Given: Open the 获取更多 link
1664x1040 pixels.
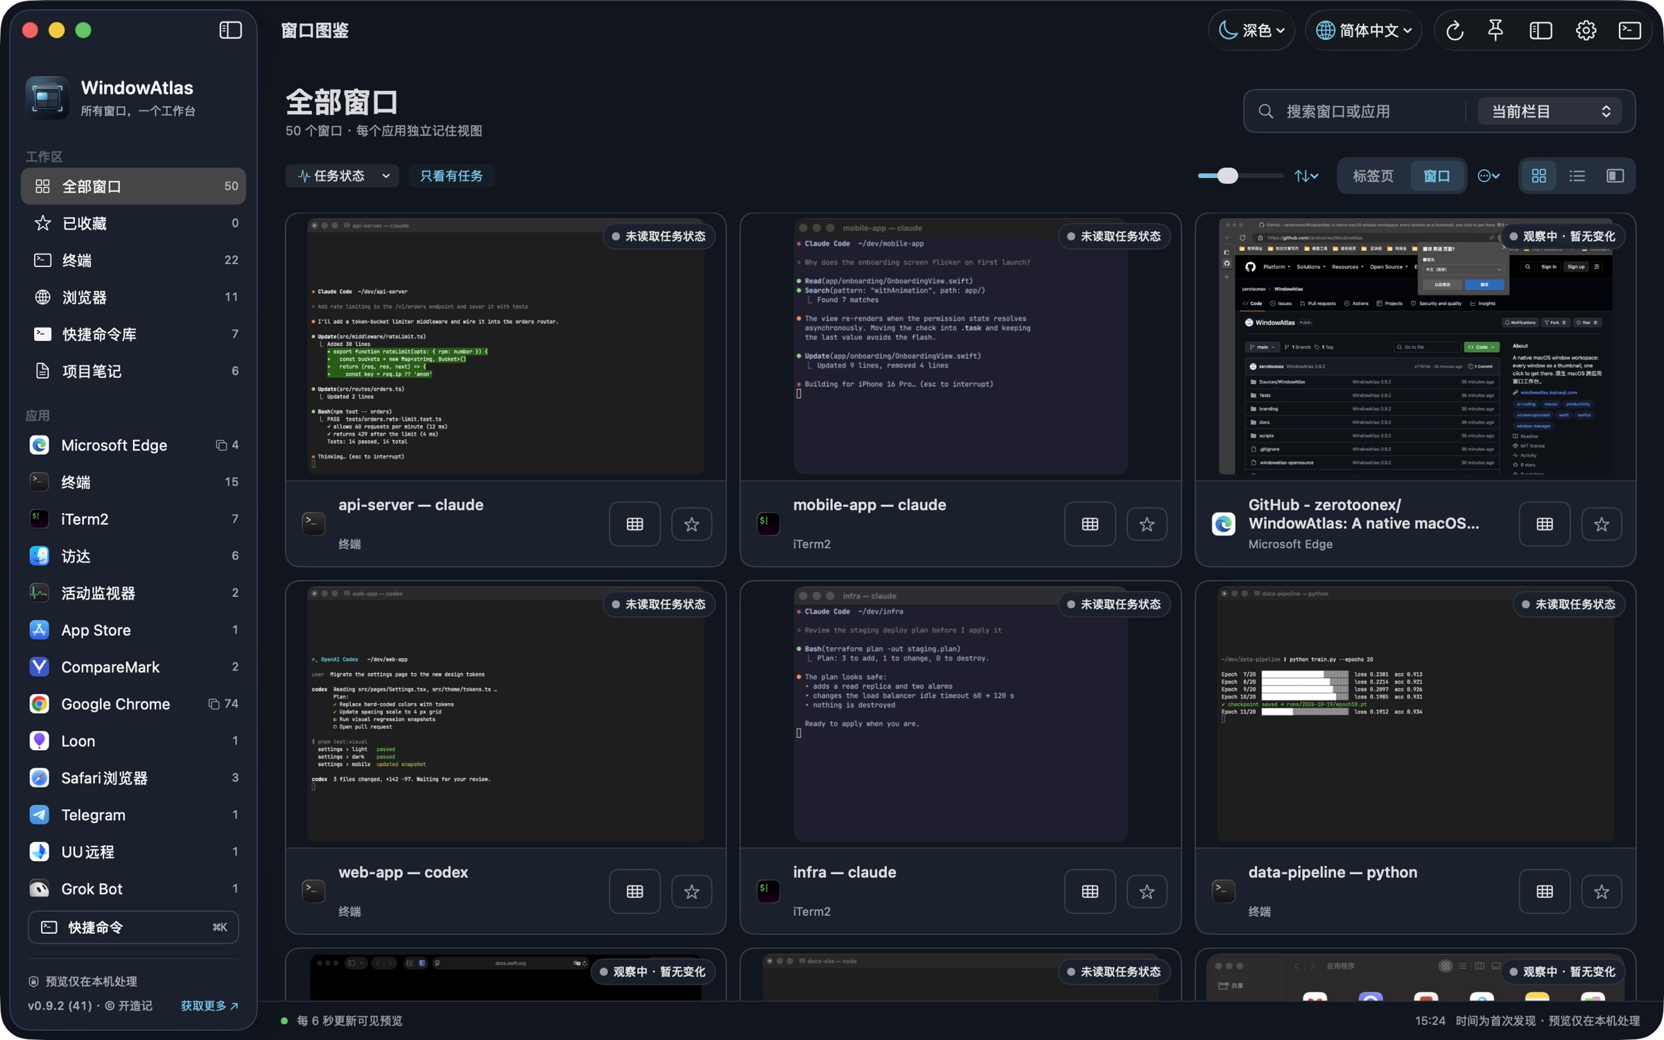Looking at the screenshot, I should point(209,1005).
